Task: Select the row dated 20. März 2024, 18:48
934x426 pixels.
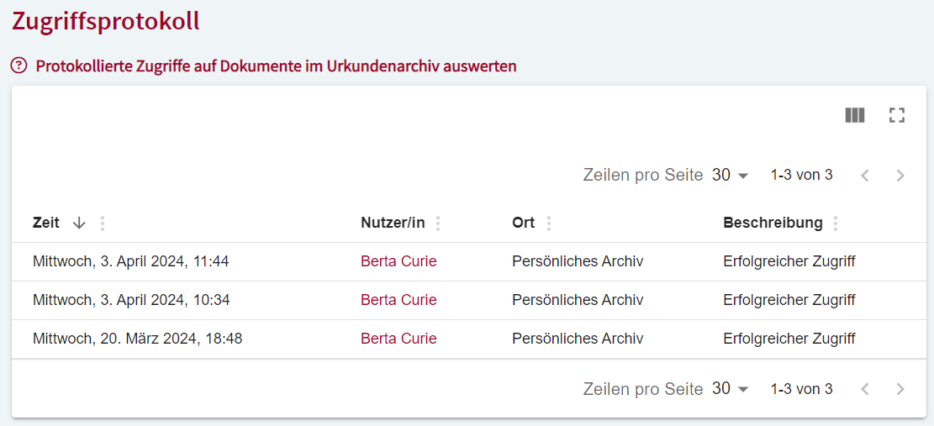Action: pos(137,339)
